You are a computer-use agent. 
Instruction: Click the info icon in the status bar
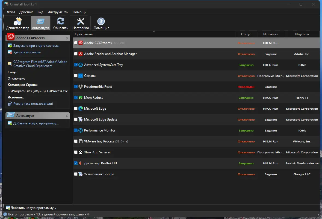pyautogui.click(x=5, y=214)
